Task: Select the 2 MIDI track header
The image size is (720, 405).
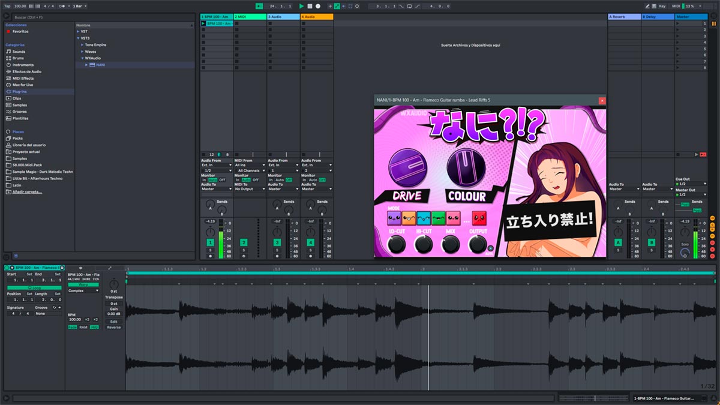Action: click(250, 17)
